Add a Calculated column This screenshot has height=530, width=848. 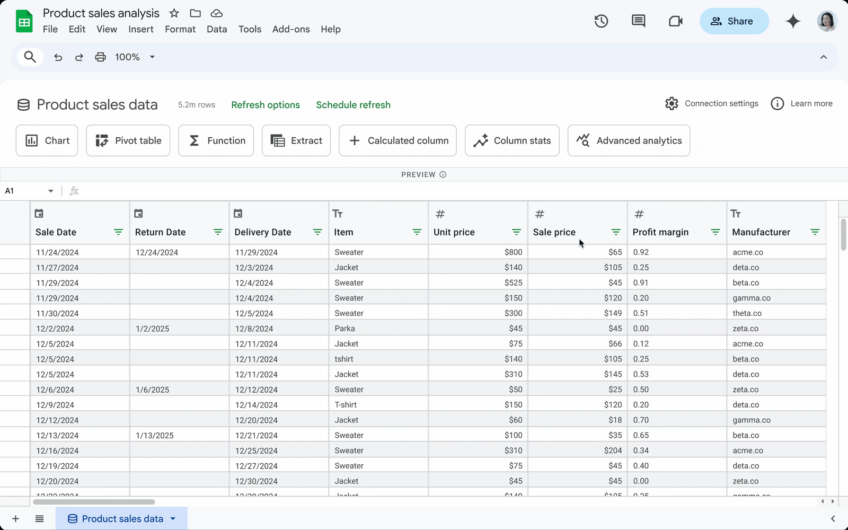[x=397, y=140]
